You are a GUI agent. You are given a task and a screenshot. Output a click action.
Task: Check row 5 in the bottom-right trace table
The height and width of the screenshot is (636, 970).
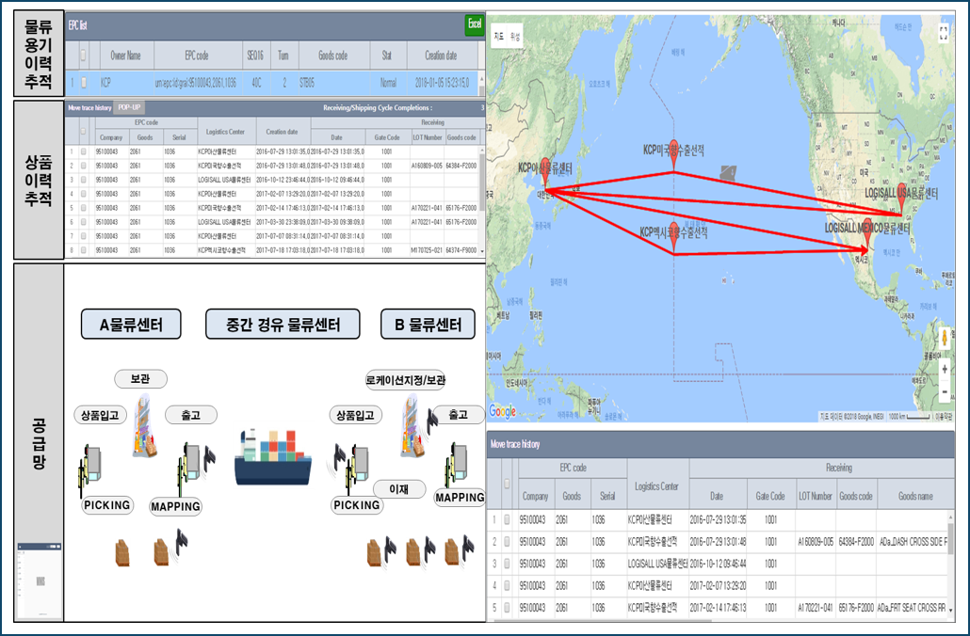click(508, 608)
